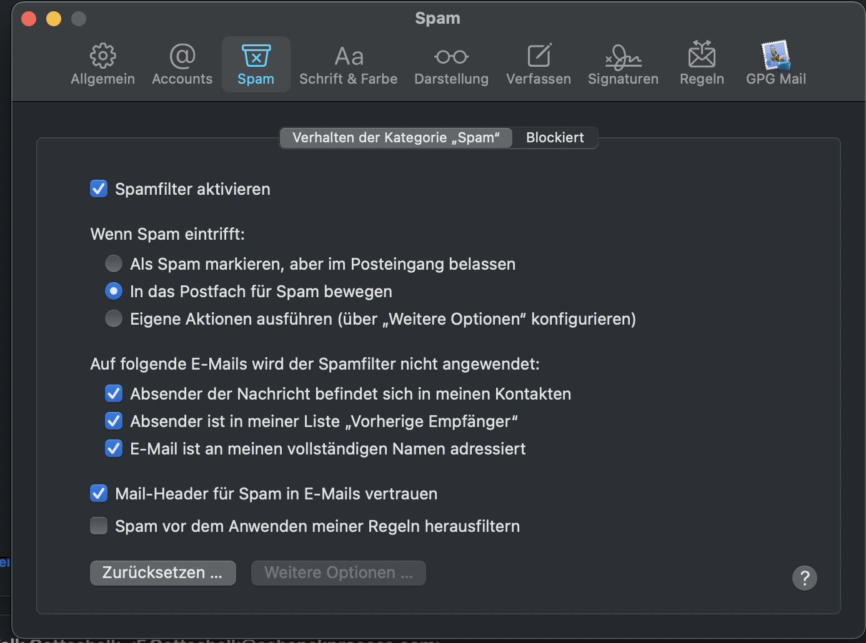Uncheck the Spamfilter aktivieren checkbox
Viewport: 866px width, 643px height.
[99, 189]
